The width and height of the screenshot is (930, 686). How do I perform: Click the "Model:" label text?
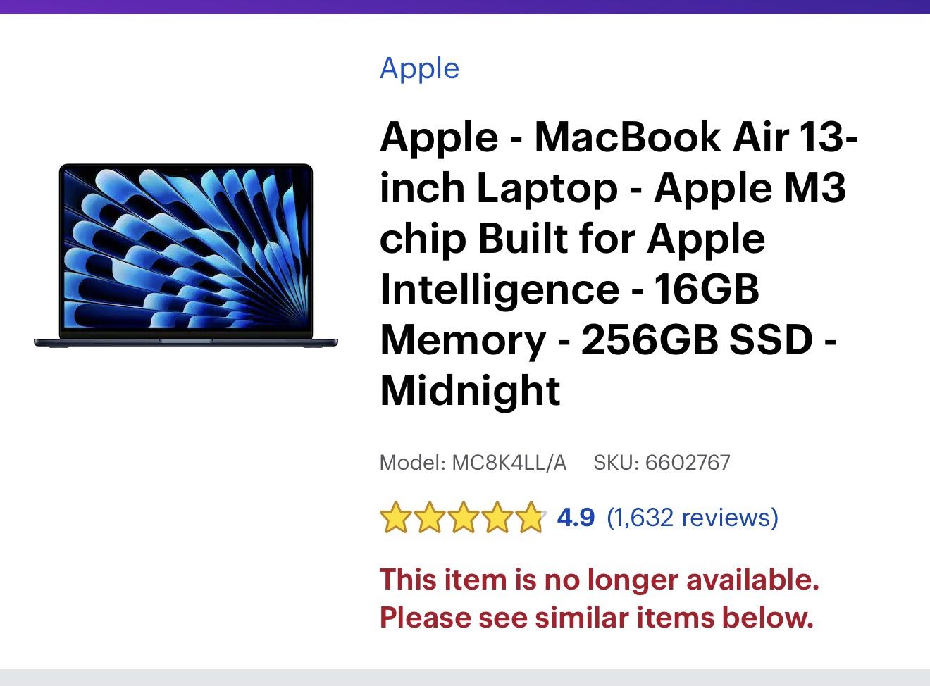[412, 463]
